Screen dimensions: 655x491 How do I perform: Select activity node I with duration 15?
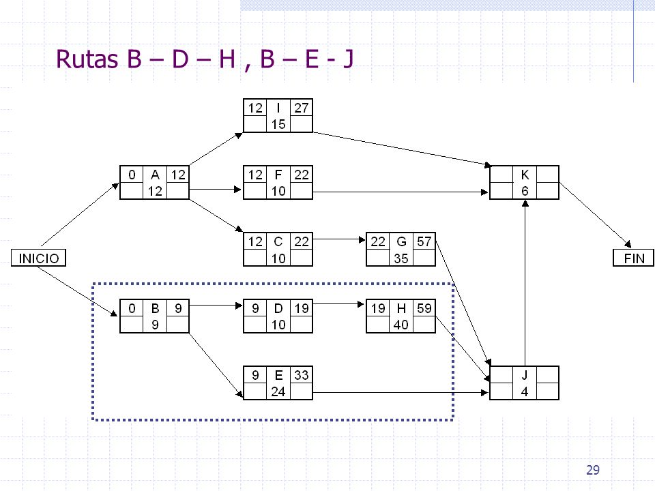tap(278, 116)
